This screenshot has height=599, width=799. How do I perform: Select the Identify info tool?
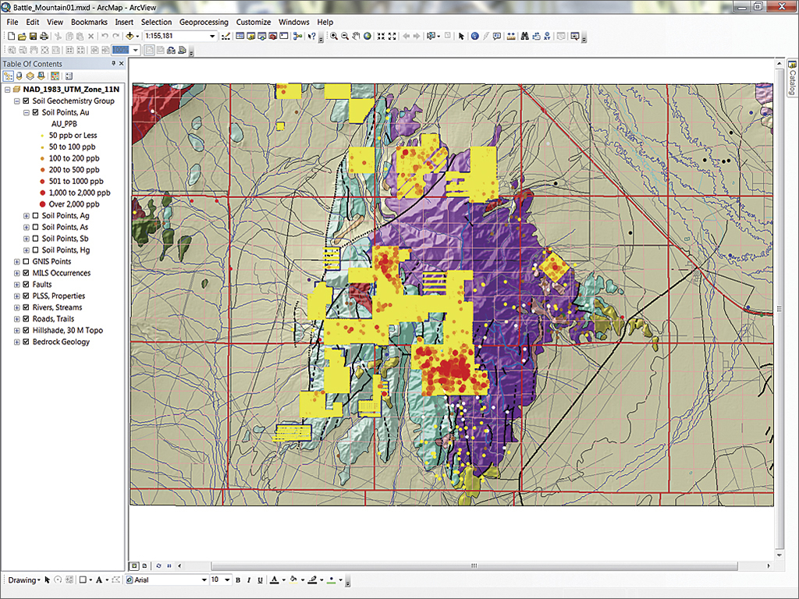click(474, 37)
